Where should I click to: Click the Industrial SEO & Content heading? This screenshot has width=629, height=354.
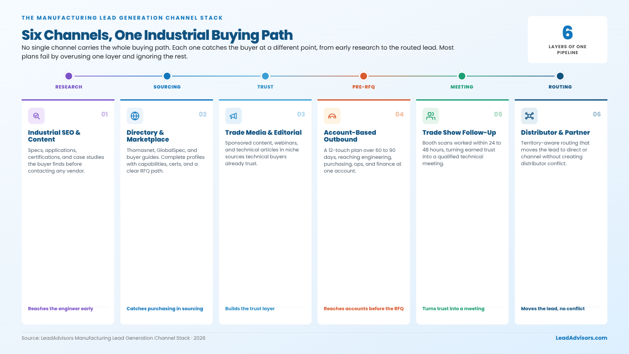(54, 136)
